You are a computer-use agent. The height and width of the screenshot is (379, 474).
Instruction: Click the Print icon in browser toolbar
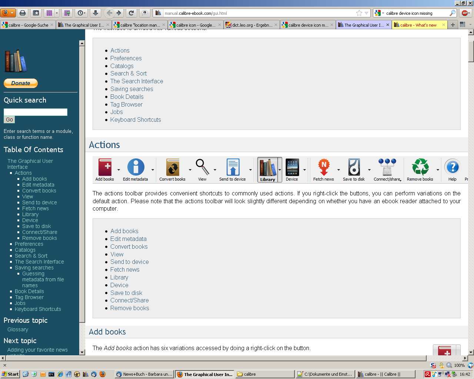[x=23, y=13]
